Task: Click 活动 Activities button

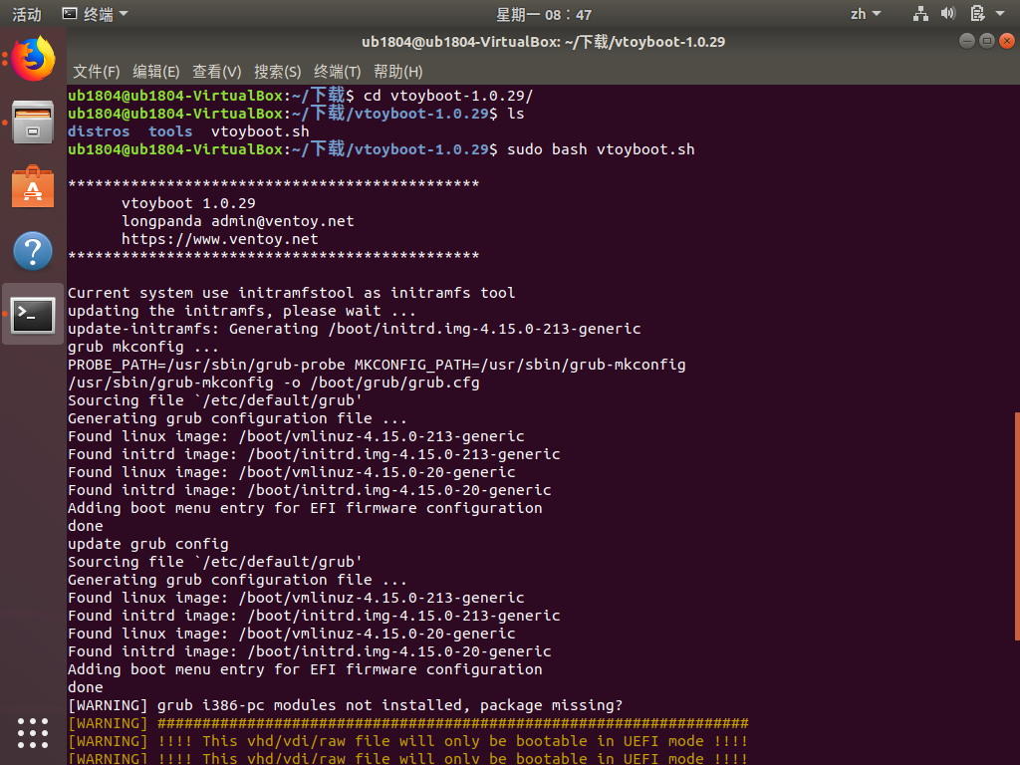Action: click(27, 14)
